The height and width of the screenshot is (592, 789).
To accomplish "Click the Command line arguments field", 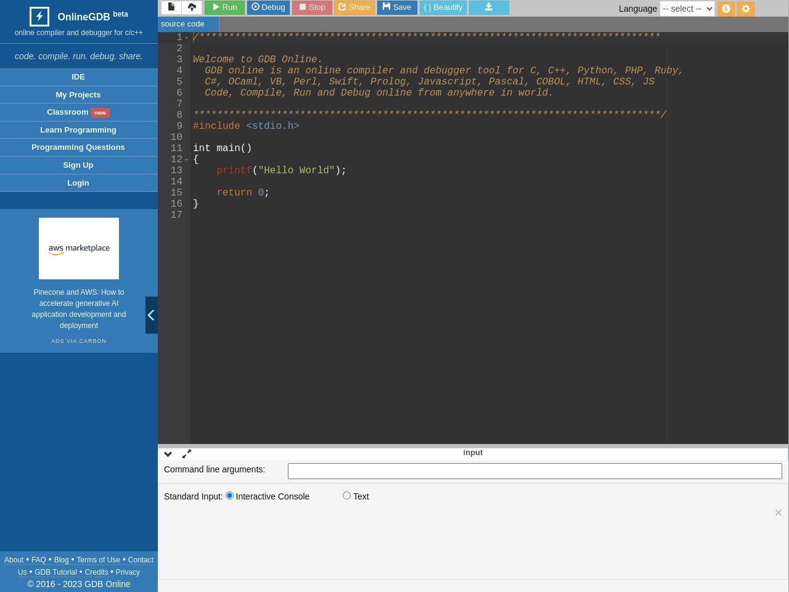I will click(x=534, y=471).
